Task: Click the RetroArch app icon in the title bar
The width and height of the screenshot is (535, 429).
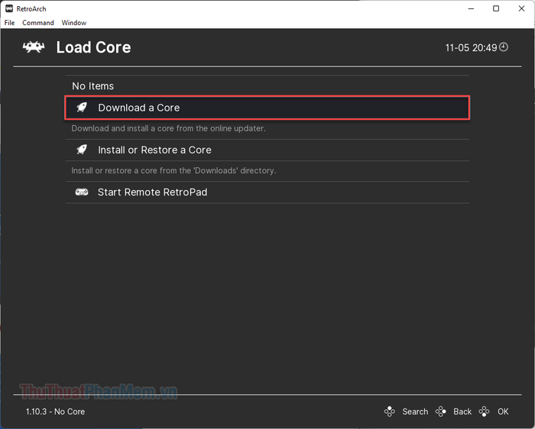Action: tap(9, 8)
